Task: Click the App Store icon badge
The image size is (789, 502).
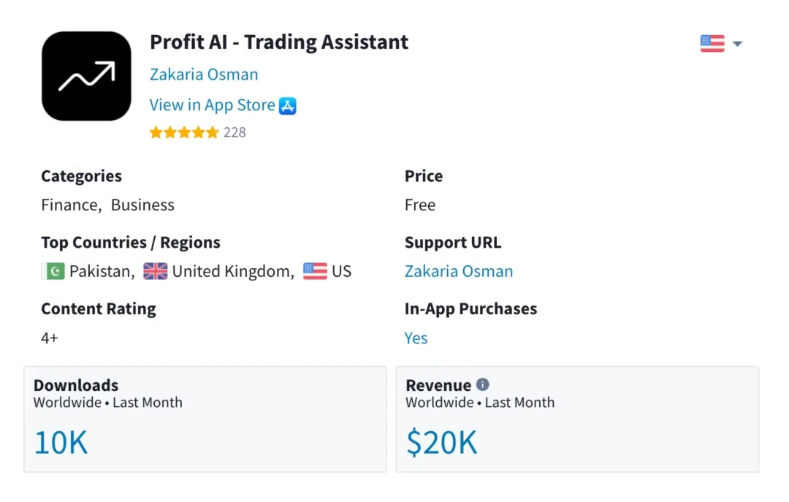Action: click(x=288, y=105)
